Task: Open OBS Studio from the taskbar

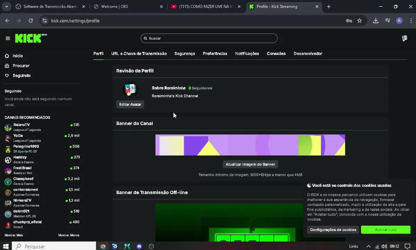Action: coord(151,246)
